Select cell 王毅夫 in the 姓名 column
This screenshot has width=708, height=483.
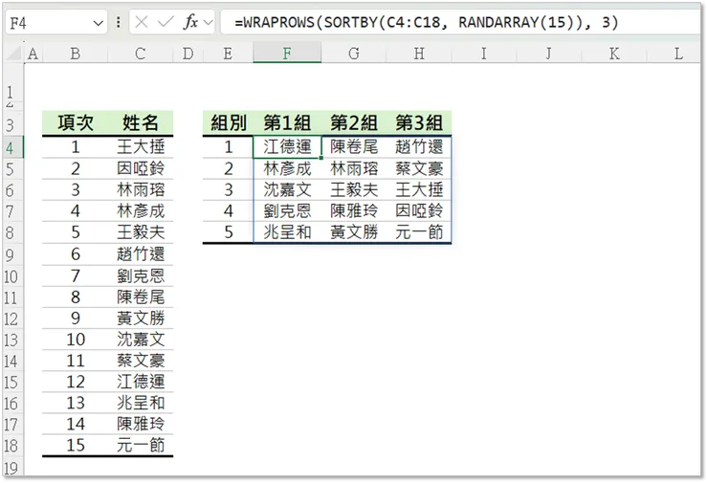(x=141, y=232)
